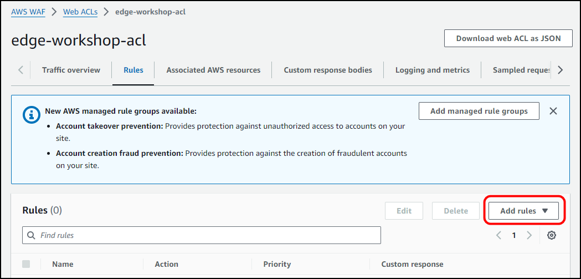Screen dimensions: 581x279
Task: Click the Account takeover prevention text
Action: pyautogui.click(x=109, y=126)
